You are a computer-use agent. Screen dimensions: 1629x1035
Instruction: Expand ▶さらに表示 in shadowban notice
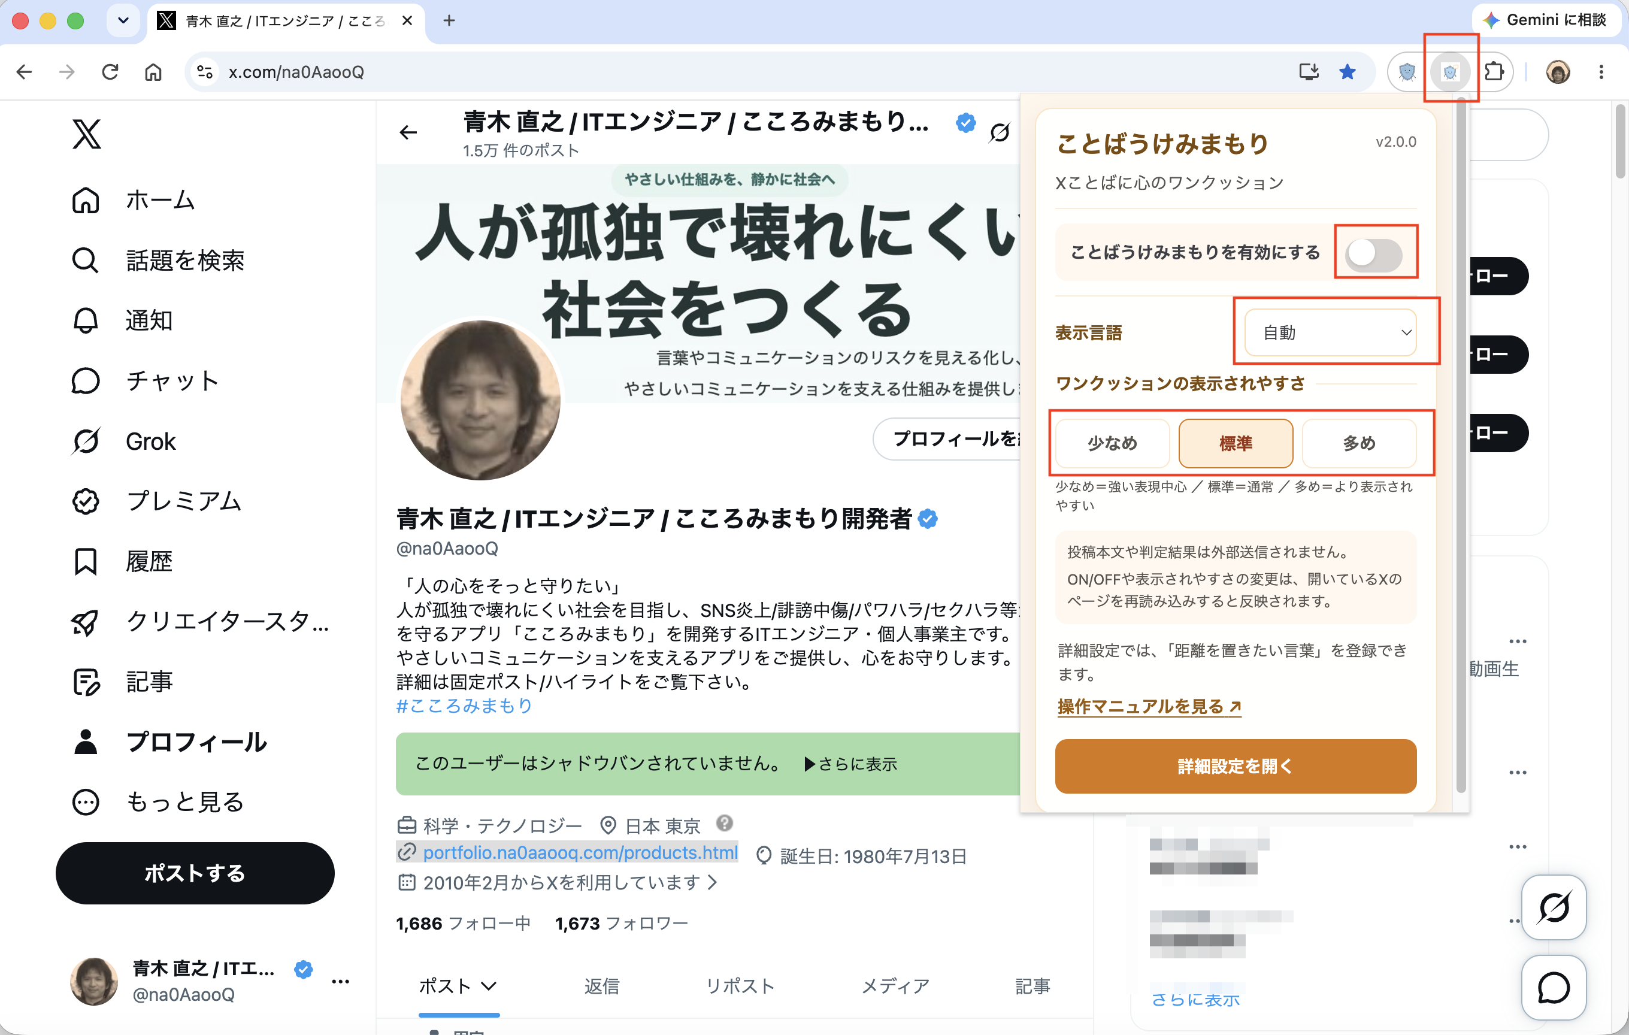850,764
